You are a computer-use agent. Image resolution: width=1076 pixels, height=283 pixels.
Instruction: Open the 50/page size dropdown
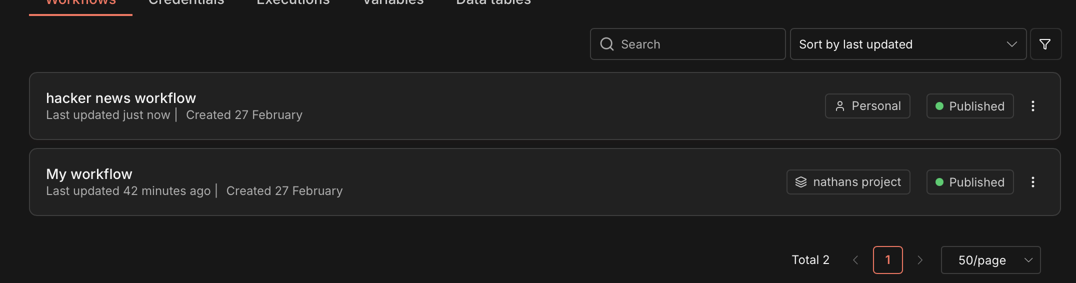coord(990,260)
